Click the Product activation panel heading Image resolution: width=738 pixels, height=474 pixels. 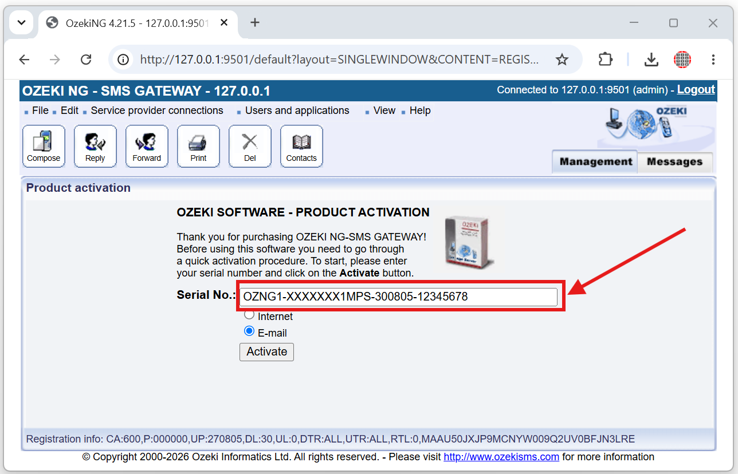(x=78, y=188)
